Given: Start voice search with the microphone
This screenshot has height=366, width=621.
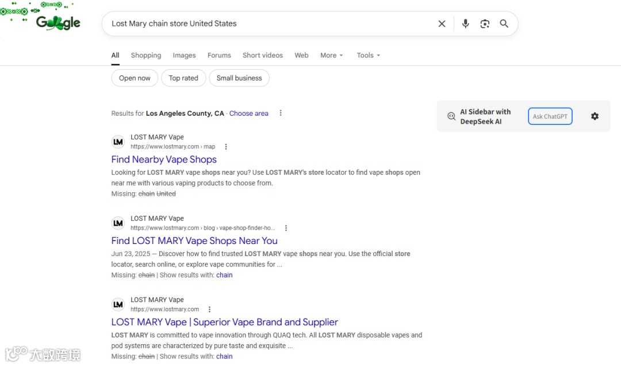Looking at the screenshot, I should point(465,24).
